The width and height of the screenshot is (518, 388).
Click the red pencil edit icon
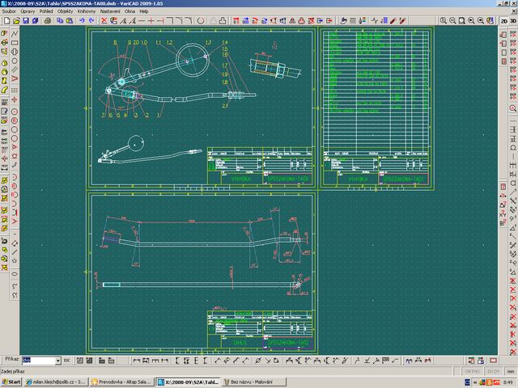[x=393, y=21]
